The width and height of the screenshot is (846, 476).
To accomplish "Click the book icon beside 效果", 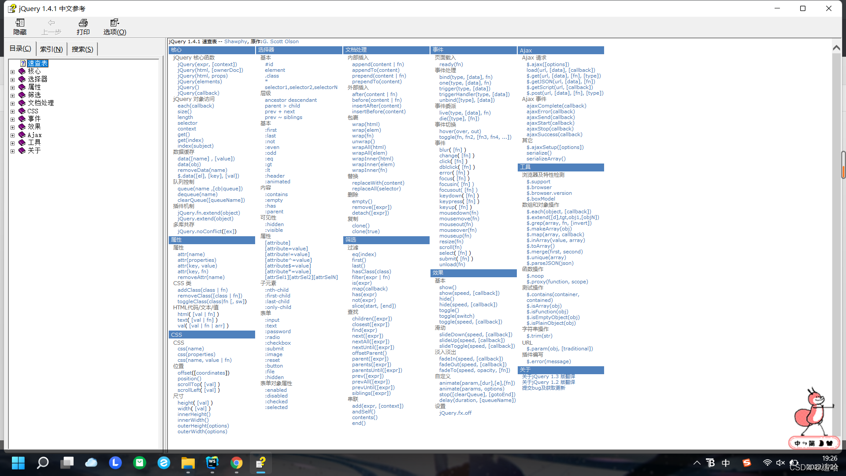I will pos(22,127).
